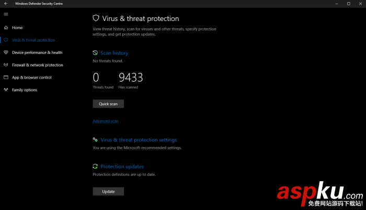Select Device performance & health
This screenshot has height=210, width=366.
coord(37,52)
